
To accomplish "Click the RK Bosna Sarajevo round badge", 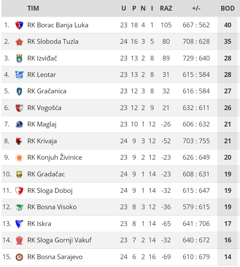I will (19, 257).
